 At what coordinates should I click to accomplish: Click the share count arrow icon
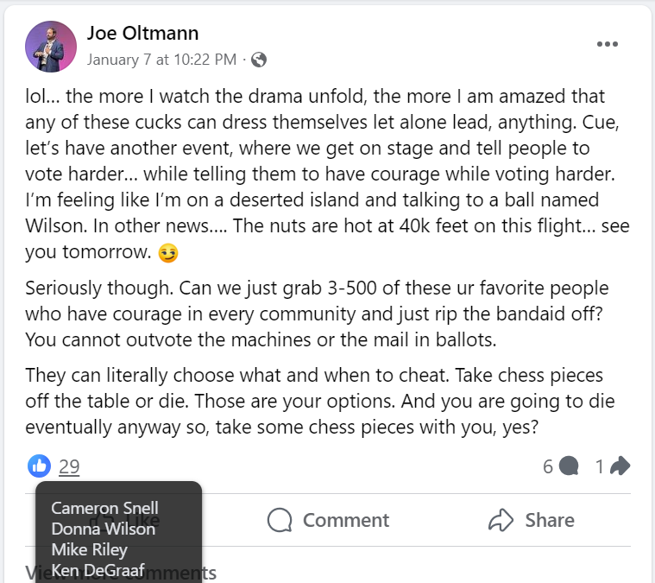coord(620,466)
